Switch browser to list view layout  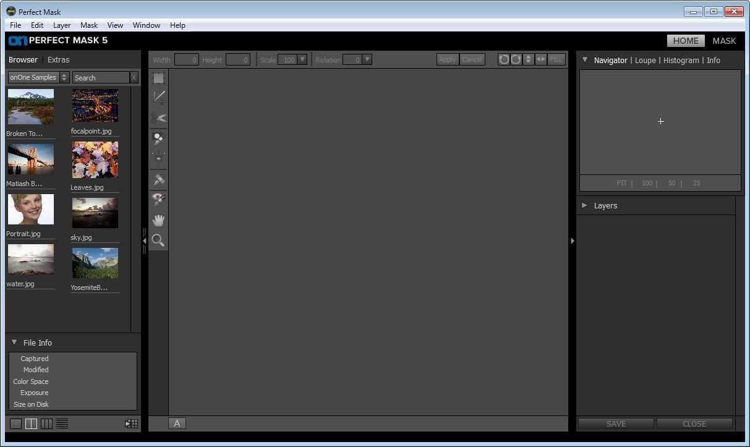coord(62,424)
